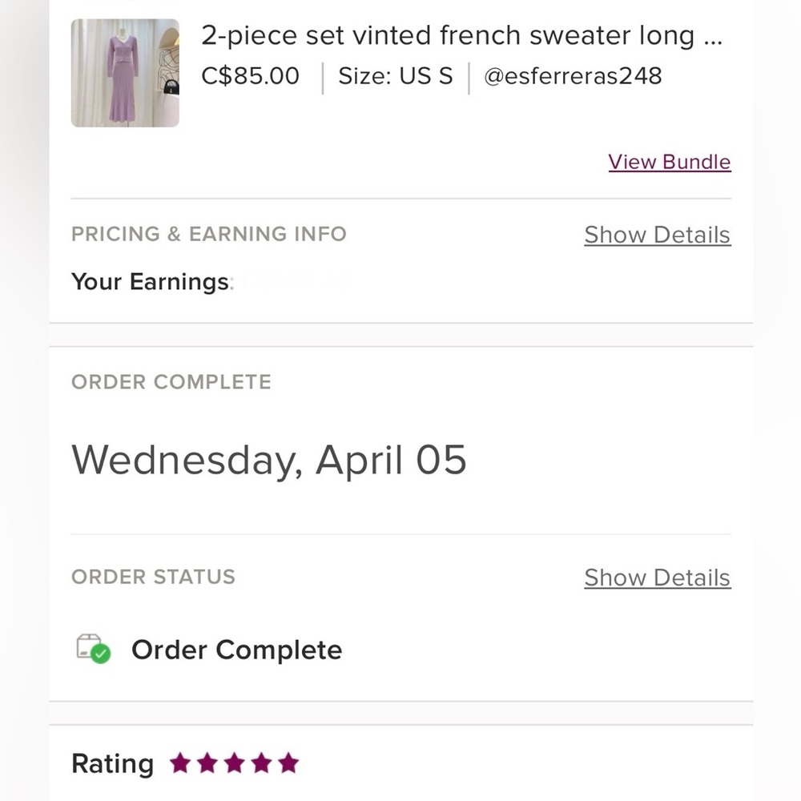Open the 2-piece set vinted french sweater title
This screenshot has width=801, height=801.
(462, 36)
